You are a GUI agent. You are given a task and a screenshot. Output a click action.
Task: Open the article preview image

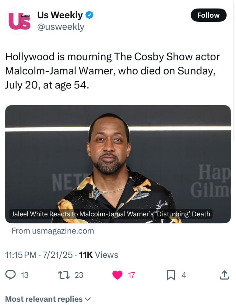(x=118, y=159)
